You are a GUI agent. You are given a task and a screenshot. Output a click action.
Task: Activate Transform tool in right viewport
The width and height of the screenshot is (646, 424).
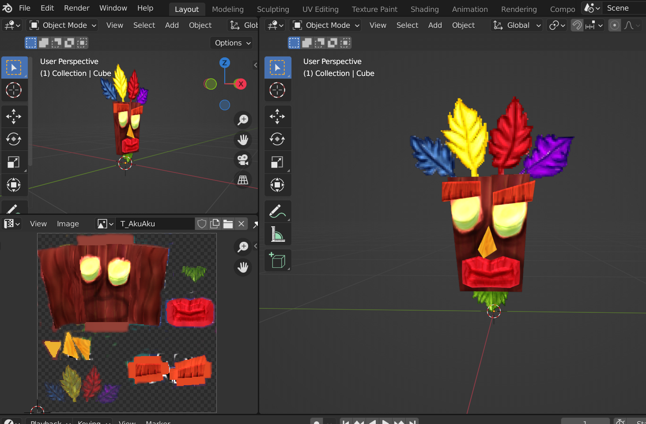pos(277,185)
